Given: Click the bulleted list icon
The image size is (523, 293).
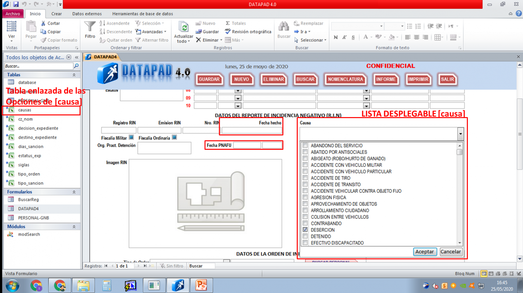Looking at the screenshot, I should [410, 26].
